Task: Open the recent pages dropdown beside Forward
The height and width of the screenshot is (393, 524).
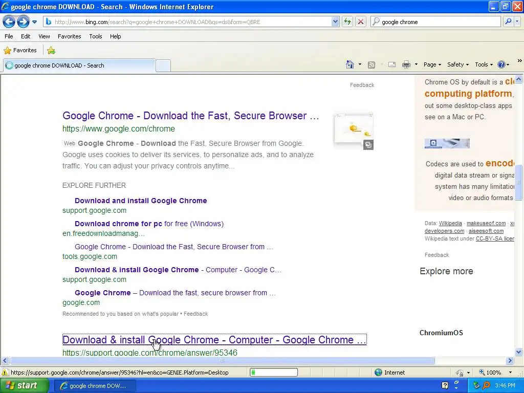Action: coord(34,22)
